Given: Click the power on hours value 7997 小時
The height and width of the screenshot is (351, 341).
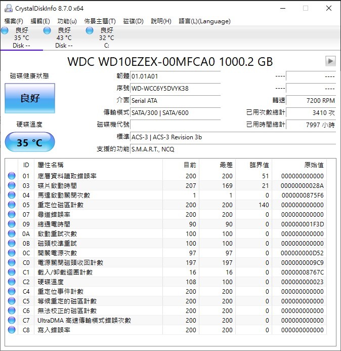Looking at the screenshot, I should (x=311, y=125).
